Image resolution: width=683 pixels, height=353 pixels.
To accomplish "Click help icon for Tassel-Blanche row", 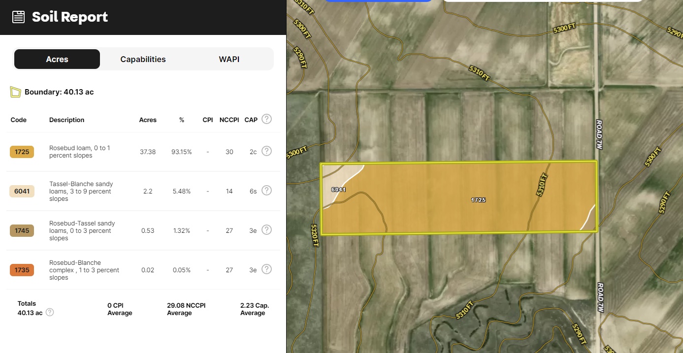I will 266,191.
